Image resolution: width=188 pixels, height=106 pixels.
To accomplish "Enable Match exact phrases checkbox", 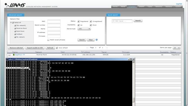I will [x=48, y=40].
